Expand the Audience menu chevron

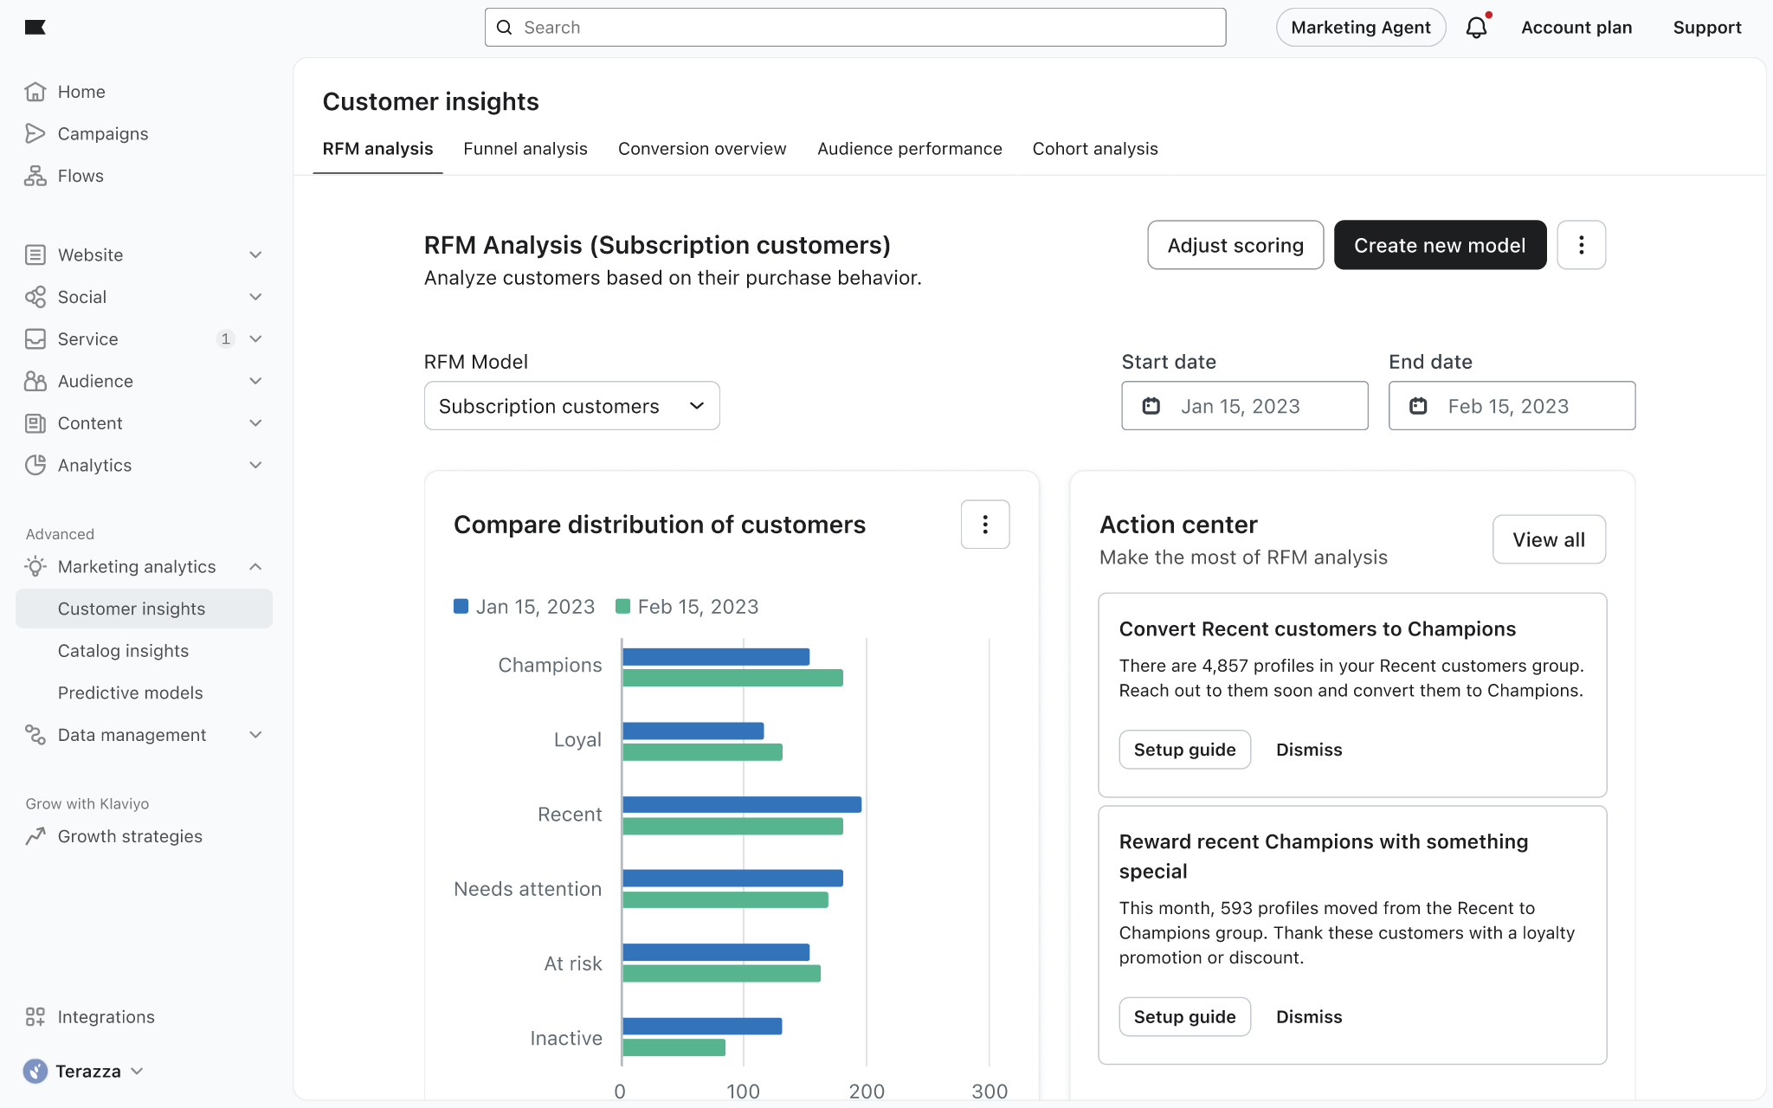(255, 381)
